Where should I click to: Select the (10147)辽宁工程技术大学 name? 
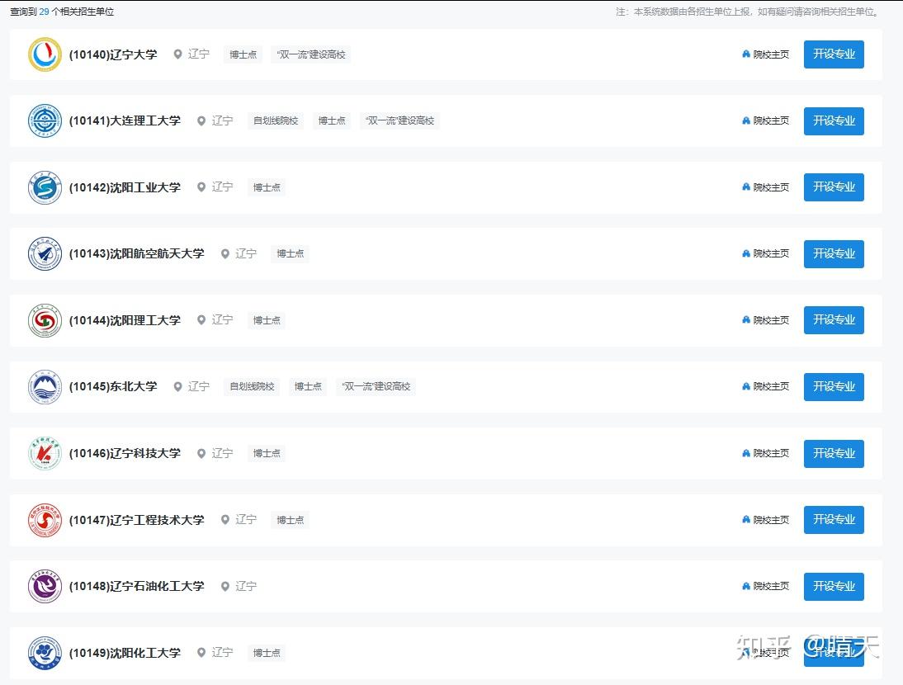coord(136,521)
